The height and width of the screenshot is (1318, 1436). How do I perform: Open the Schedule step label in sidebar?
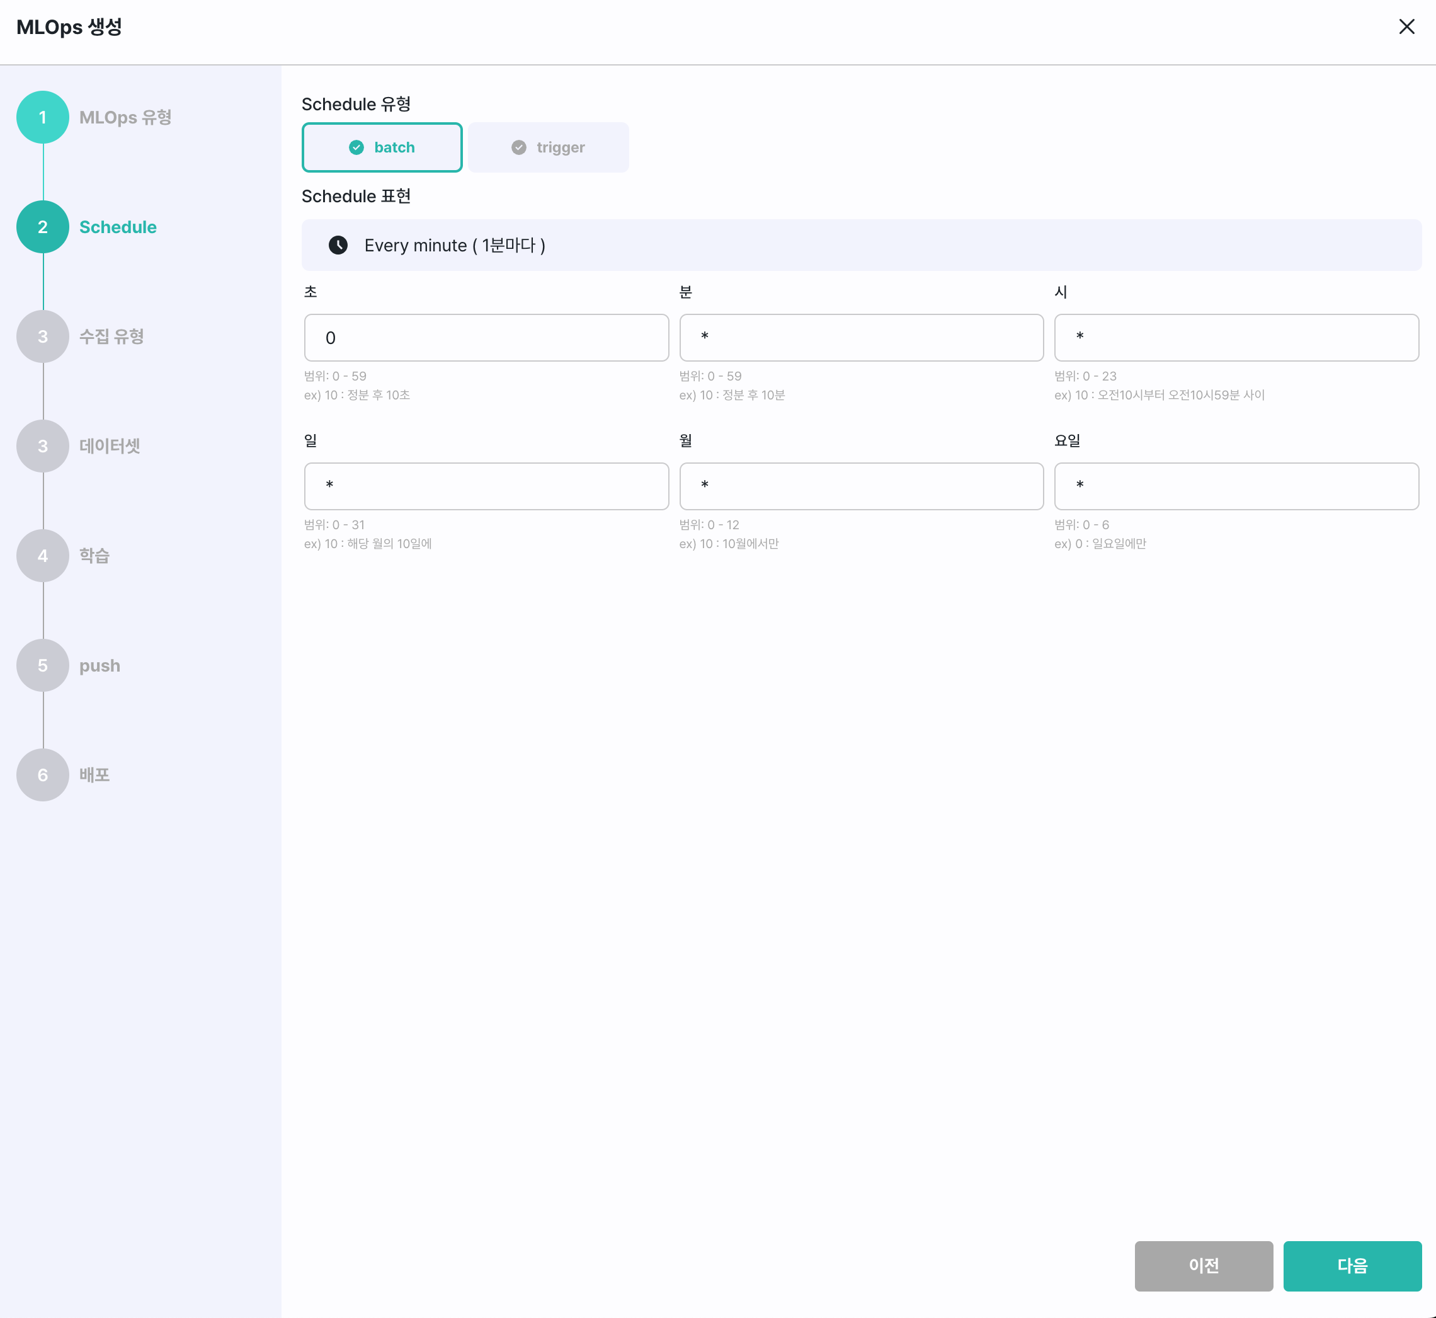(x=118, y=227)
